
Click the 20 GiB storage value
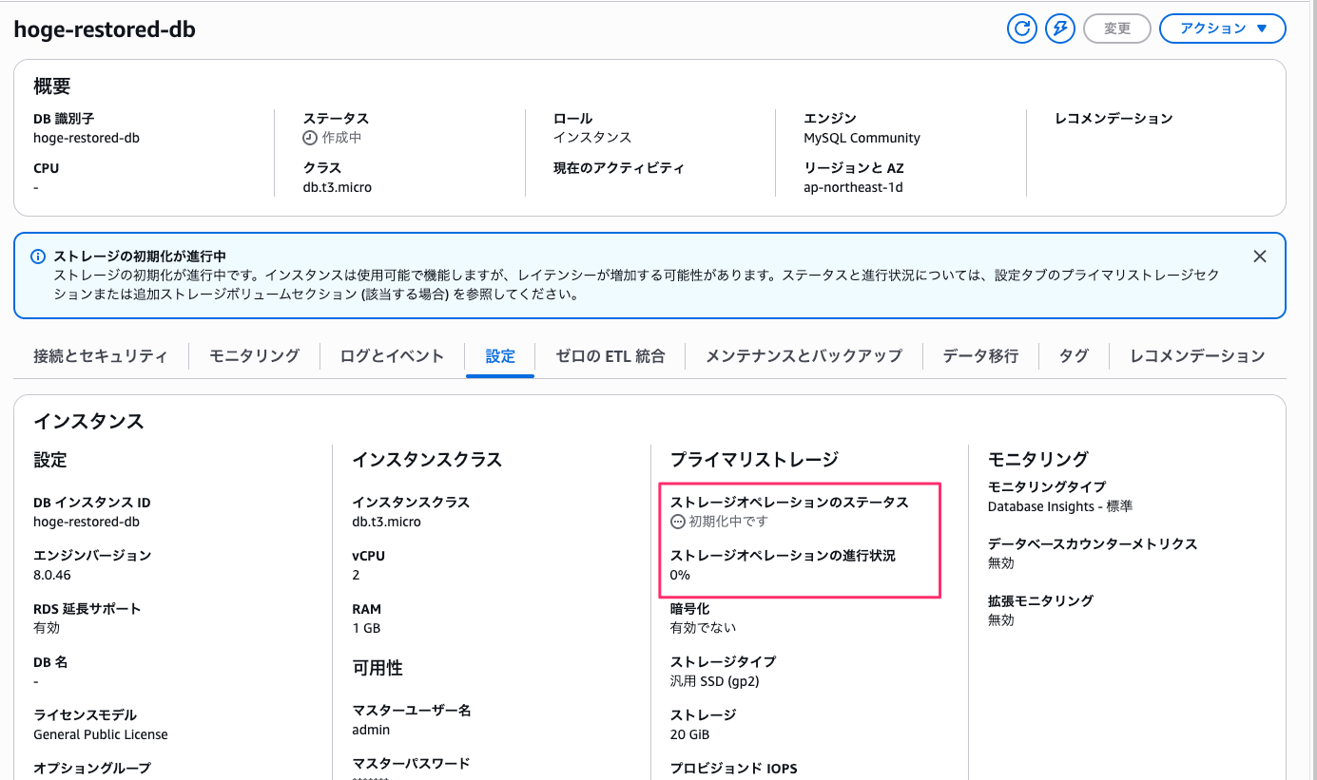[x=690, y=734]
